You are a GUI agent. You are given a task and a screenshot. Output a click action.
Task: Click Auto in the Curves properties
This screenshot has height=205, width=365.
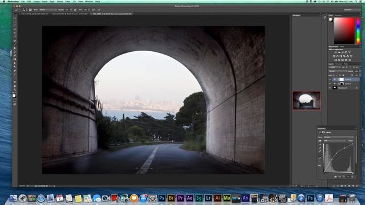[x=351, y=141]
